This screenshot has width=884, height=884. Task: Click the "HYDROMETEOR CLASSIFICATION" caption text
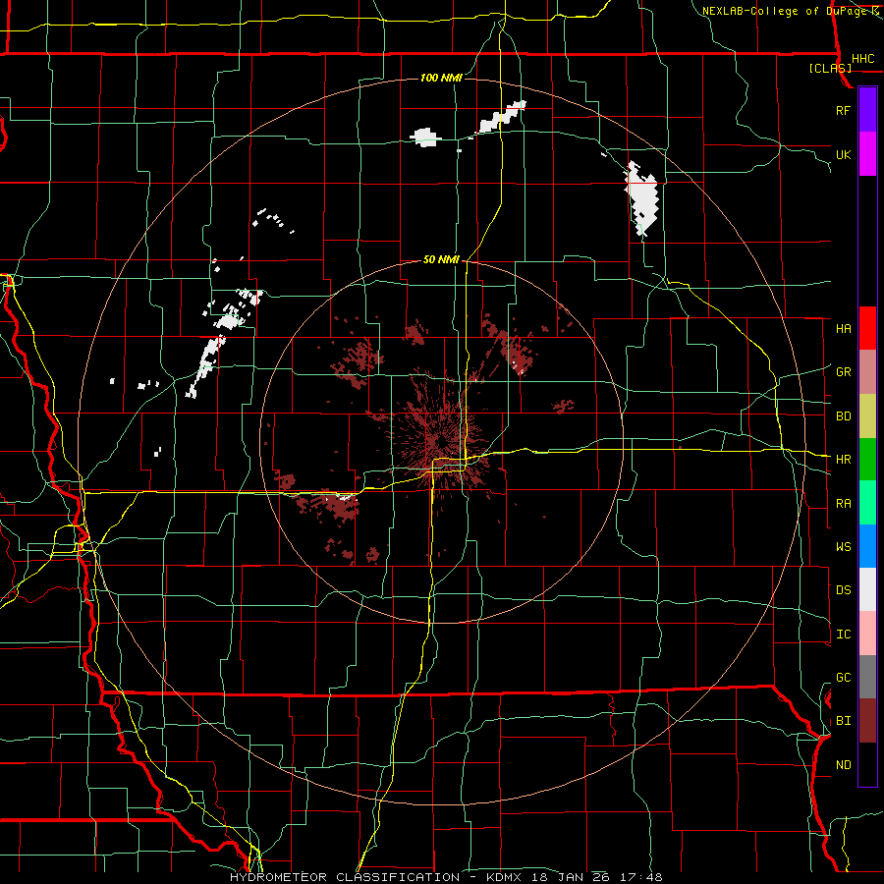pos(345,877)
